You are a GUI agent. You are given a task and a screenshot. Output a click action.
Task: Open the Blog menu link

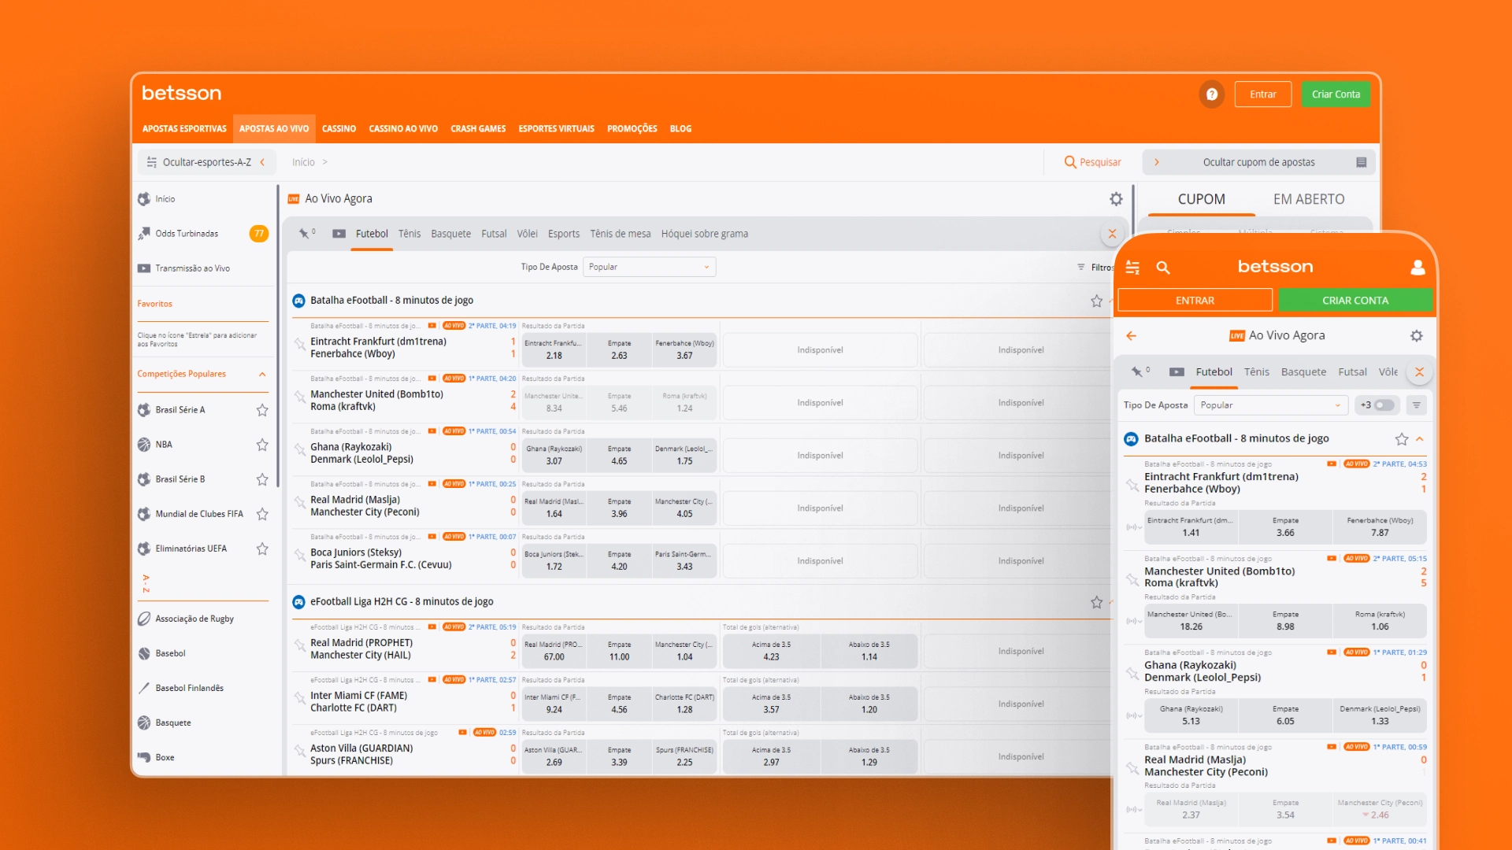(x=680, y=128)
